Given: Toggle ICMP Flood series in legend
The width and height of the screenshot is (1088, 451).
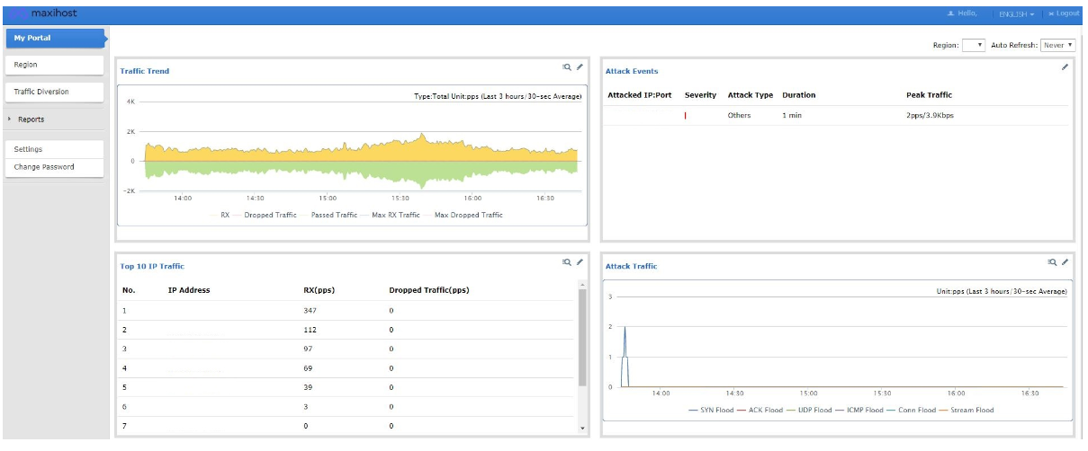Looking at the screenshot, I should pos(859,410).
